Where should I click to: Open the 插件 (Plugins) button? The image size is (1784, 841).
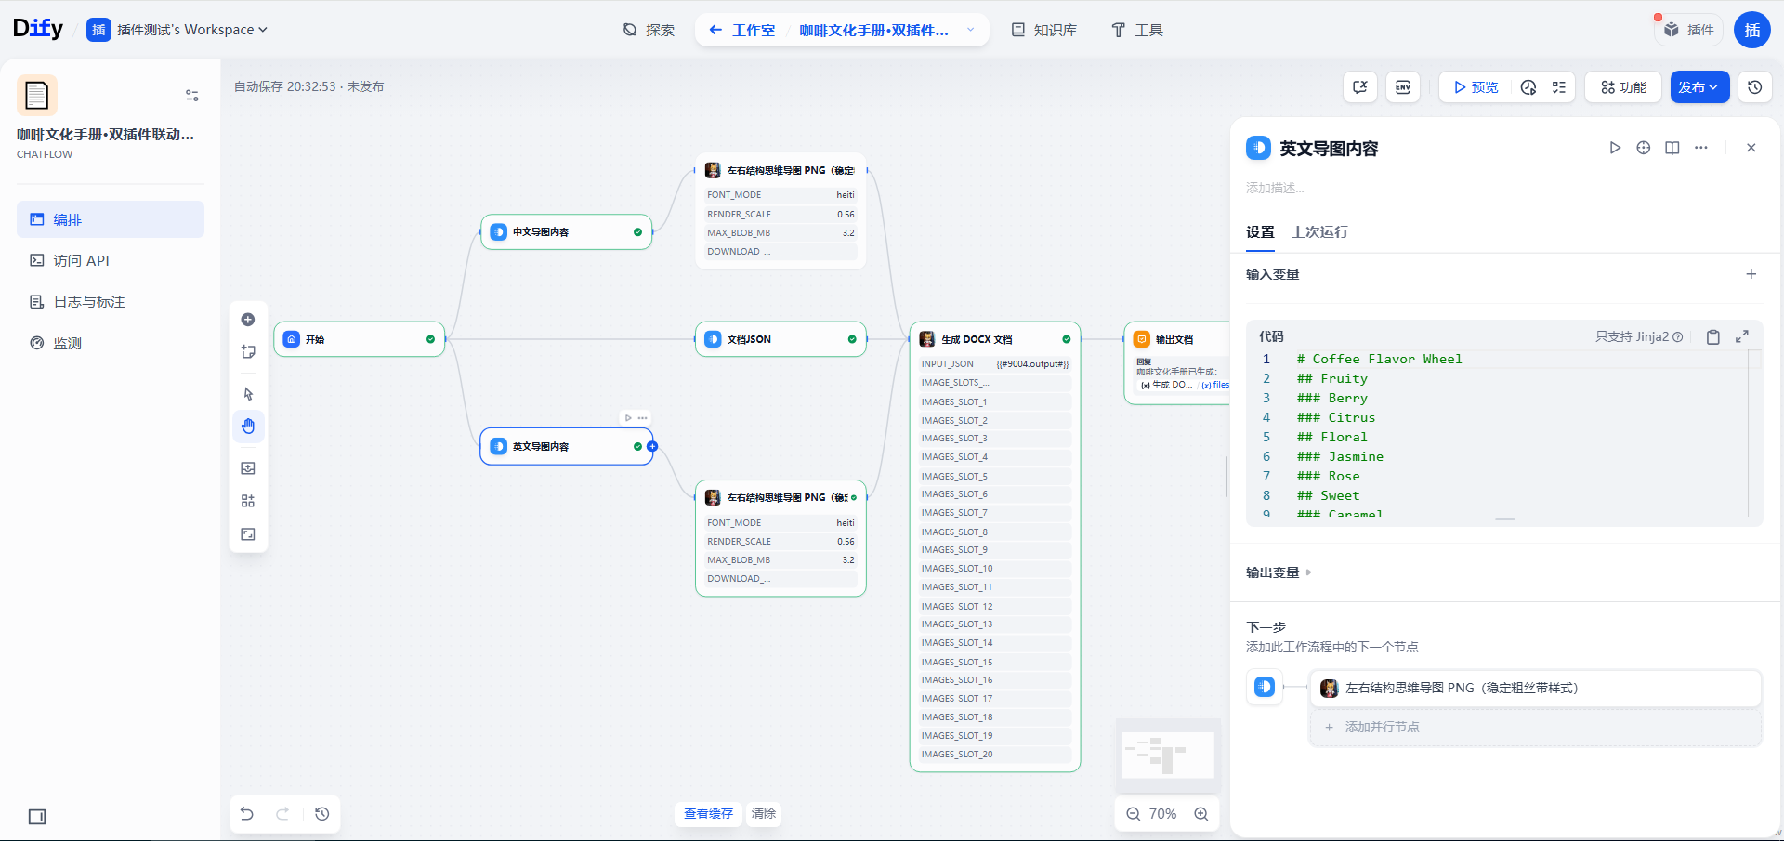click(x=1689, y=30)
